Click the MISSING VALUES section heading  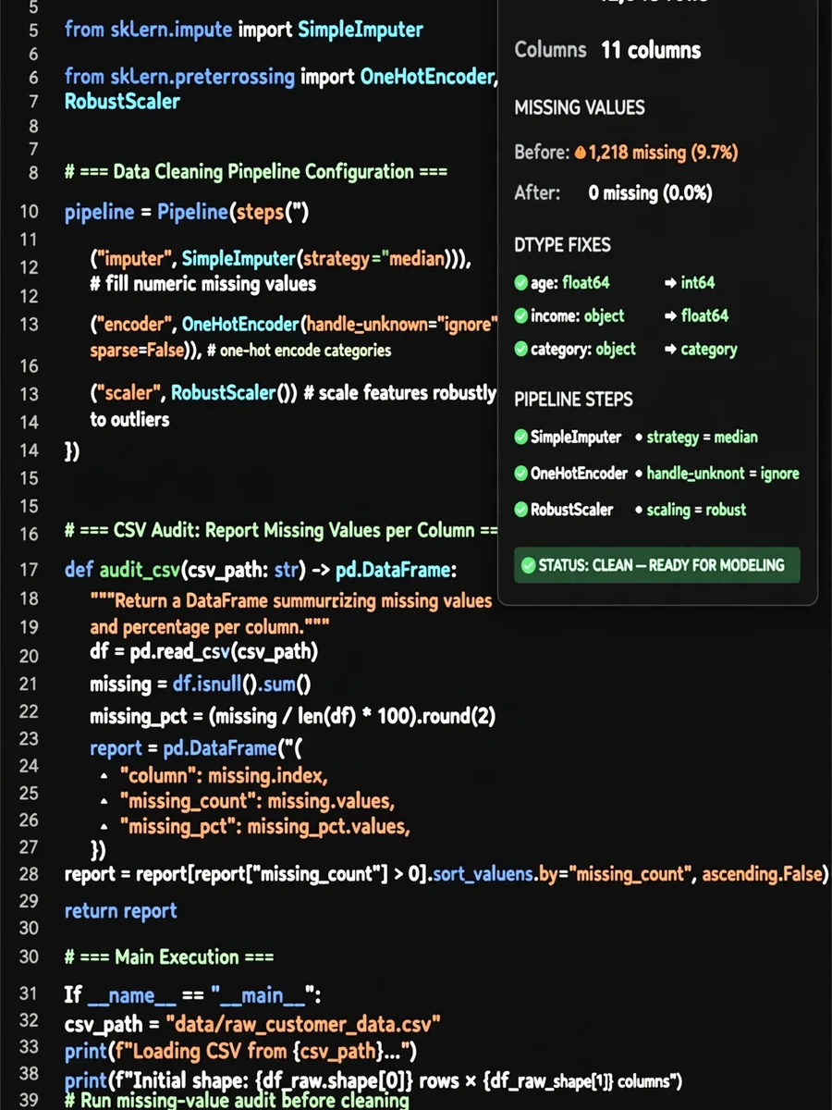pyautogui.click(x=580, y=108)
